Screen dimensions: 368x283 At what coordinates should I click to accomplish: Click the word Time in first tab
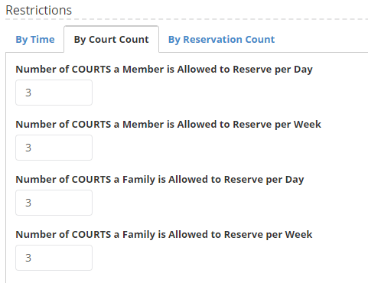pos(43,40)
